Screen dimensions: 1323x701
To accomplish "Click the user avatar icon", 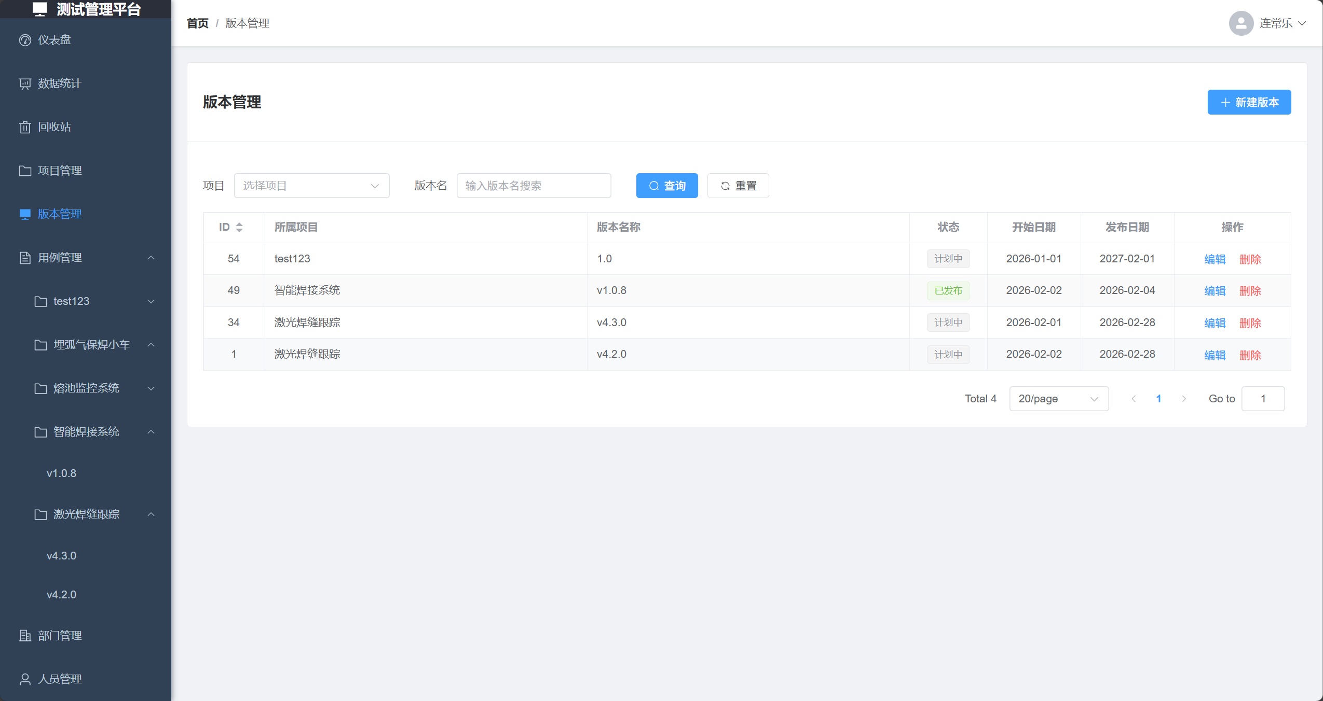I will [x=1241, y=23].
